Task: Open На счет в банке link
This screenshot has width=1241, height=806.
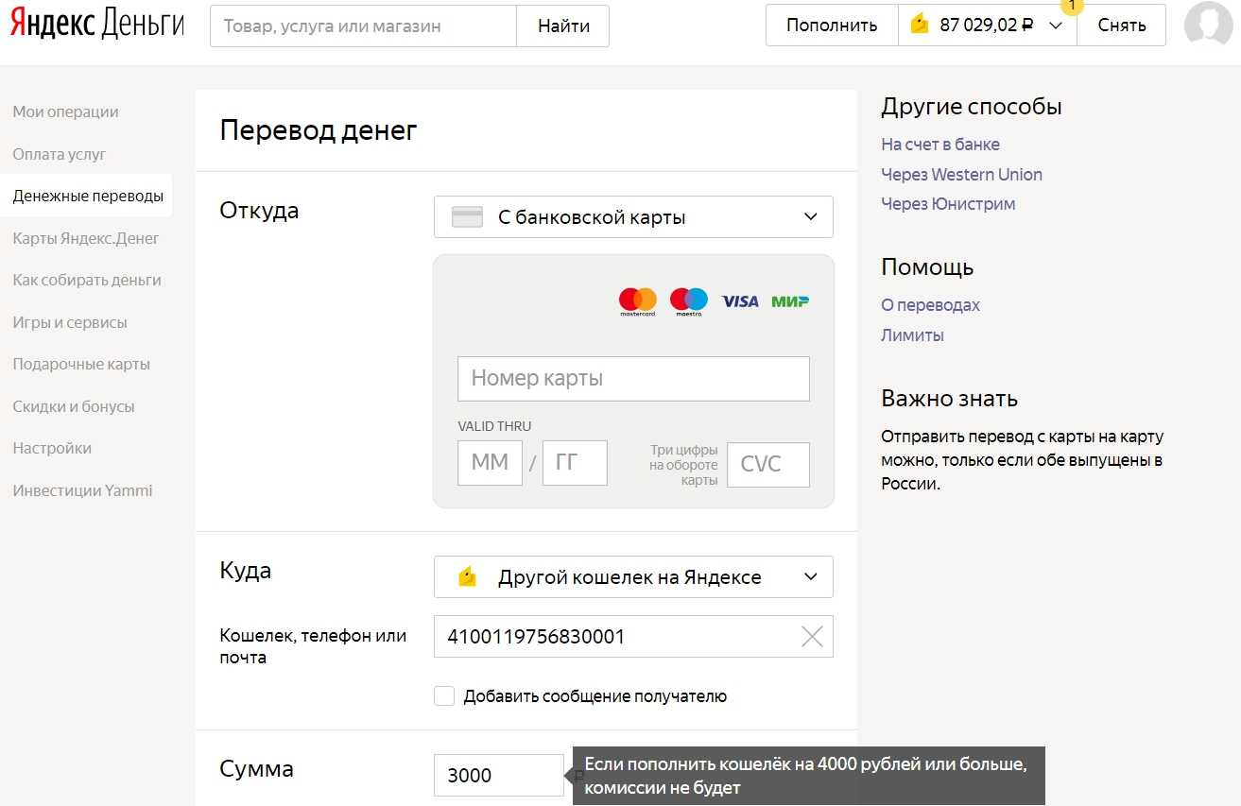Action: 940,145
